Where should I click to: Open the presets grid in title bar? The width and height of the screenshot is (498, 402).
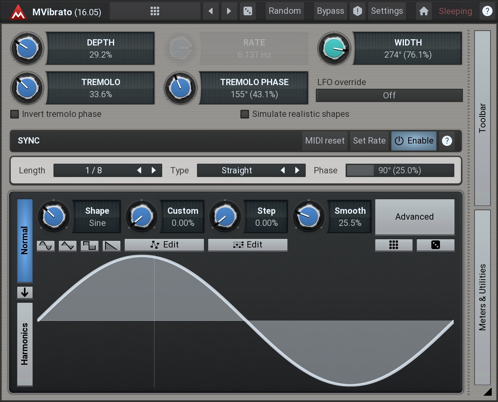tap(155, 11)
